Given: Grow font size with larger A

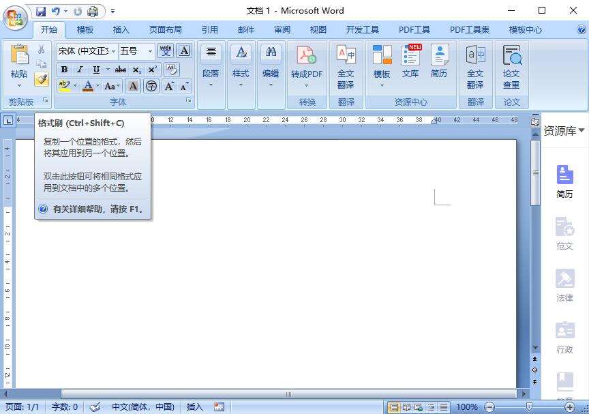Looking at the screenshot, I should (x=170, y=86).
